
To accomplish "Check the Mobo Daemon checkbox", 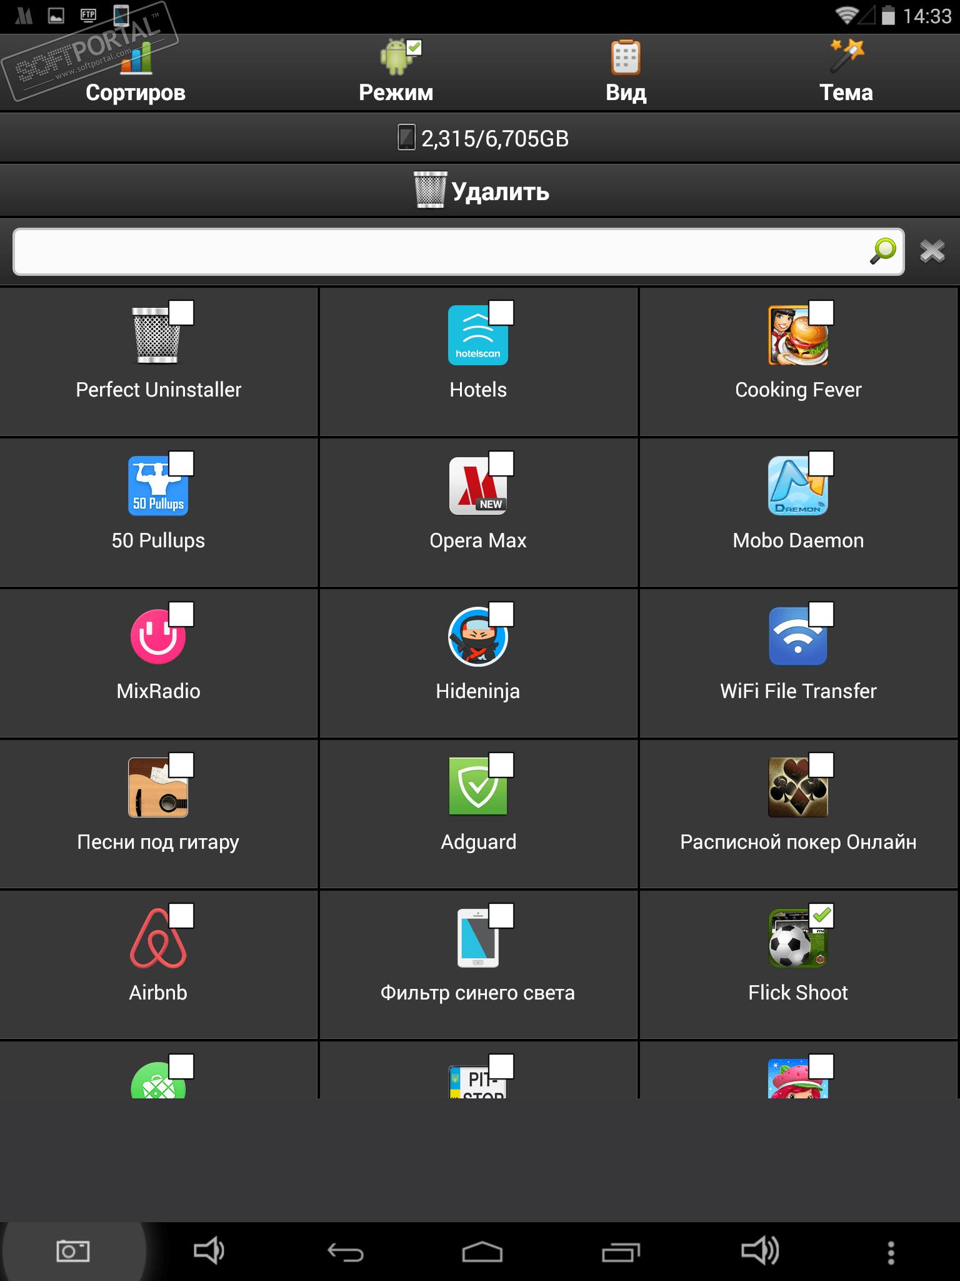I will click(821, 463).
